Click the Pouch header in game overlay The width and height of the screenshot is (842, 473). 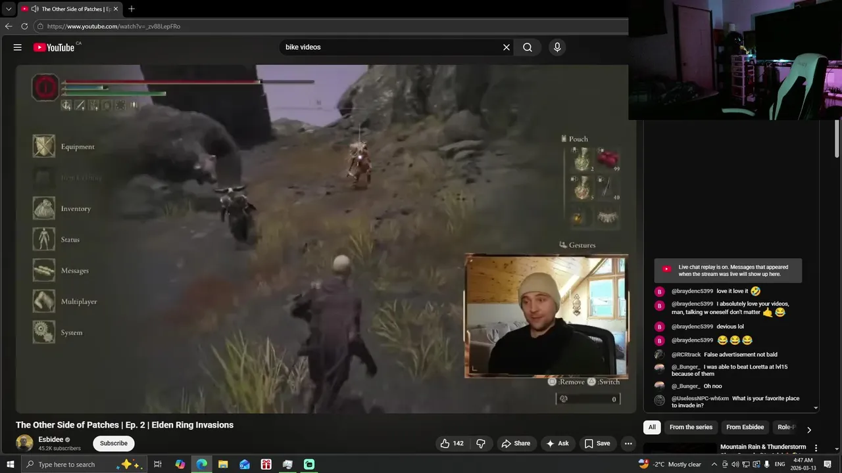(x=574, y=139)
